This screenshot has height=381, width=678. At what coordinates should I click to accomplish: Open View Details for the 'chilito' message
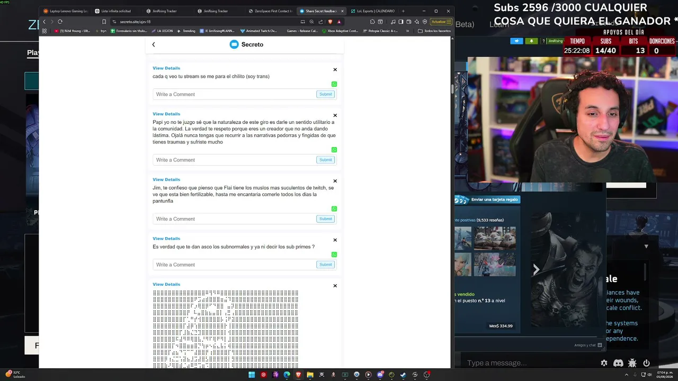pos(166,68)
